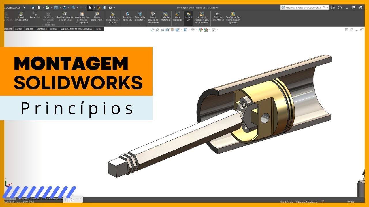Open Suplementos do SOLIDWORKS tab
This screenshot has width=369, height=207.
click(76, 29)
